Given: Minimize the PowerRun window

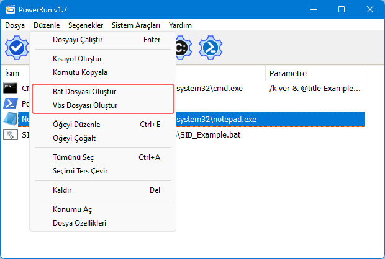Looking at the screenshot, I should pos(314,9).
